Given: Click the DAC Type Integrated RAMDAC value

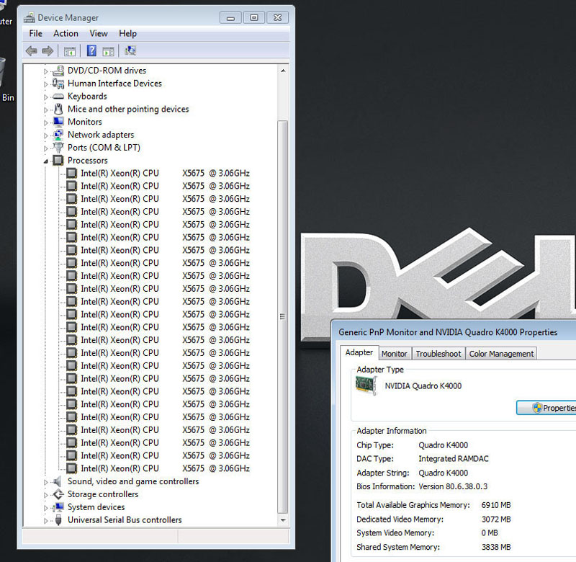Looking at the screenshot, I should click(x=454, y=459).
